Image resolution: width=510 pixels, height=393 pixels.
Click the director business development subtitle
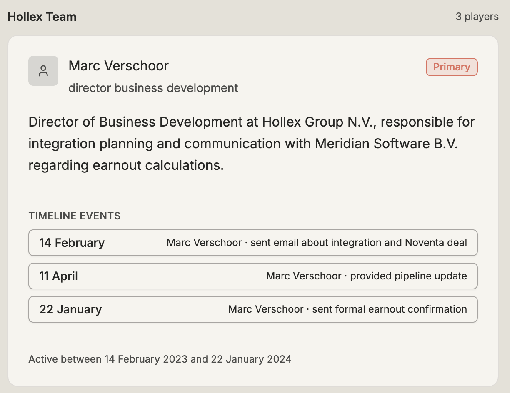point(153,88)
